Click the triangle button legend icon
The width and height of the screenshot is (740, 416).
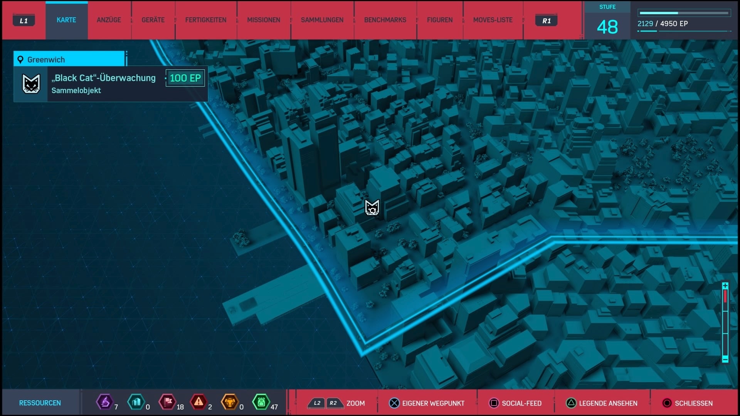click(x=571, y=403)
